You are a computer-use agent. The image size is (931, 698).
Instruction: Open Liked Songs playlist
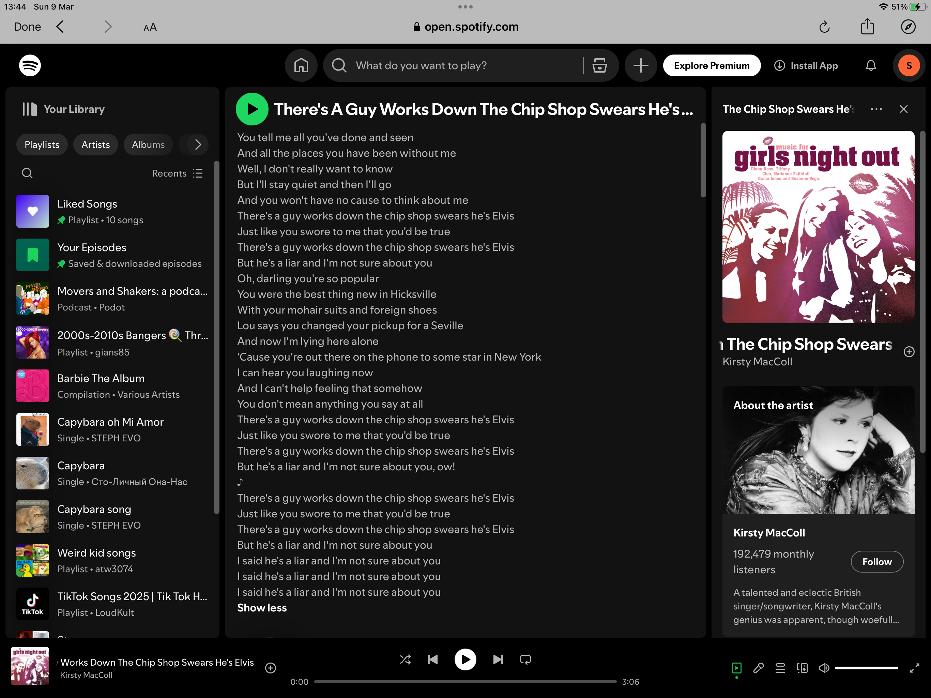112,211
